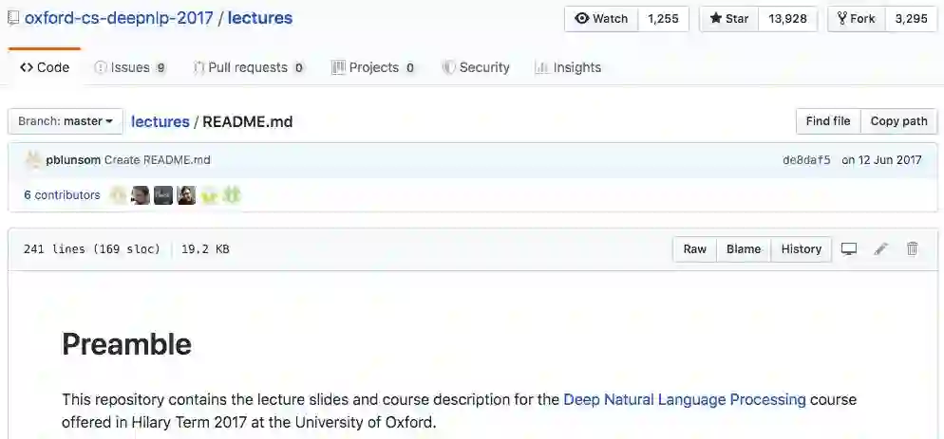Viewport: 944px width, 439px height.
Task: Open Deep Natural Language Processing link
Action: (685, 399)
